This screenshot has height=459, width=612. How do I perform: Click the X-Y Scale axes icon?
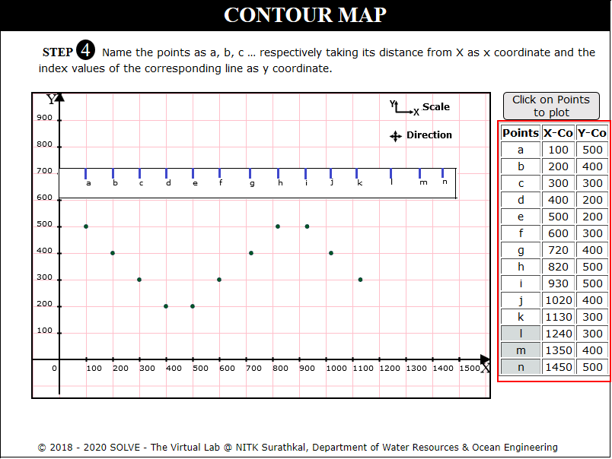(404, 108)
